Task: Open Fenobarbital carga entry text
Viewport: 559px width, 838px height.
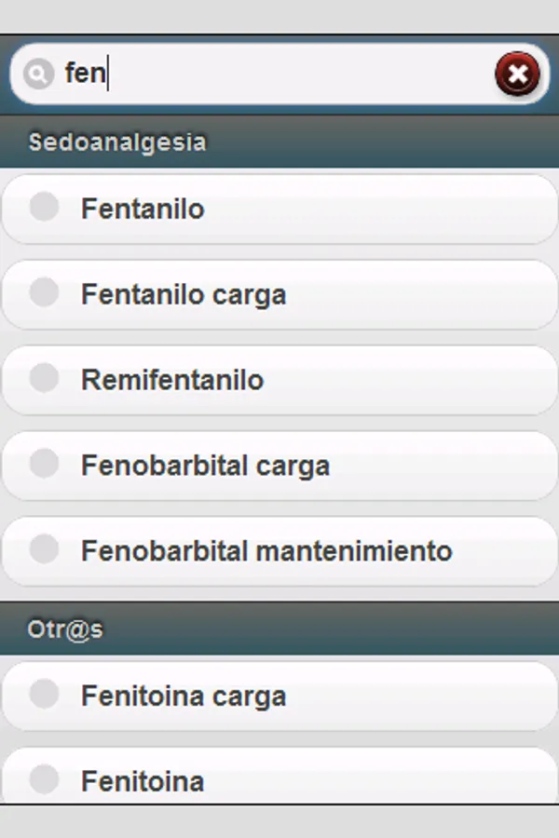Action: [205, 466]
